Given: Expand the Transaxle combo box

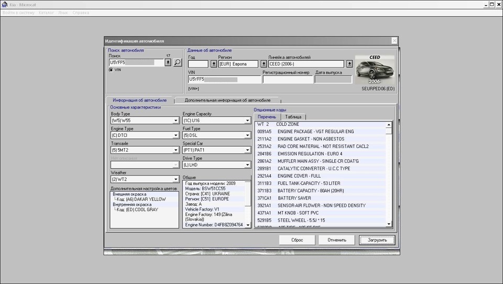Looking at the screenshot, I should tap(176, 150).
